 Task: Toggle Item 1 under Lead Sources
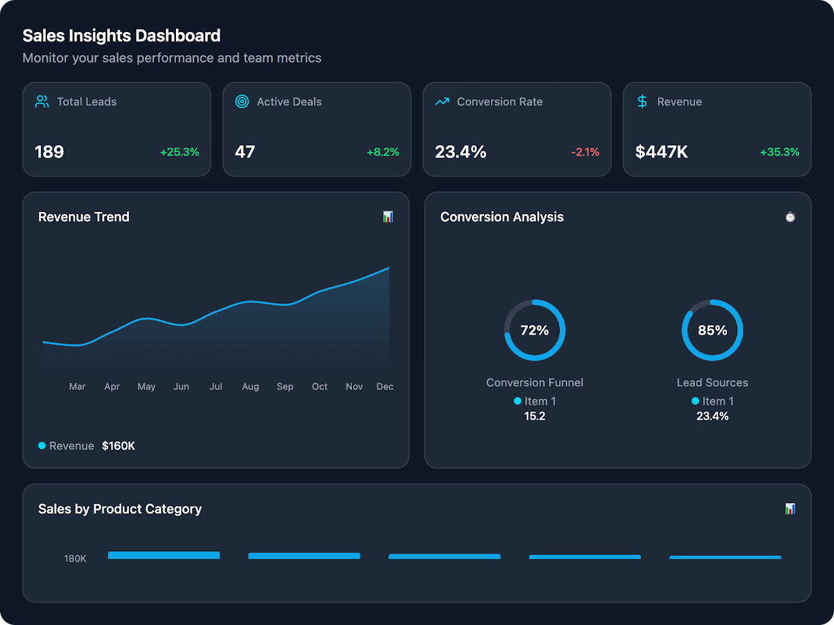click(x=712, y=401)
